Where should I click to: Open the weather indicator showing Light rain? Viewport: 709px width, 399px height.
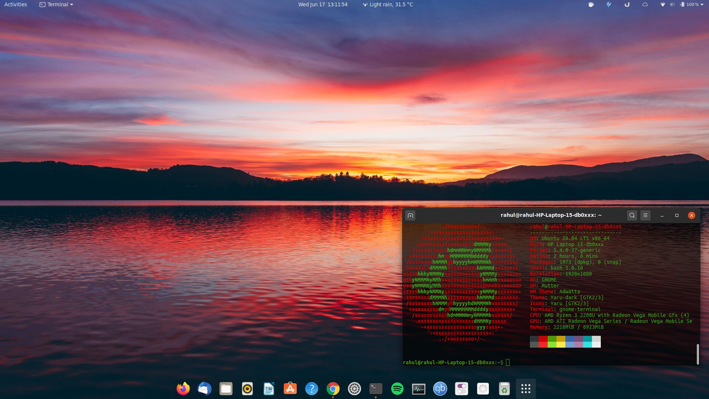pos(387,4)
